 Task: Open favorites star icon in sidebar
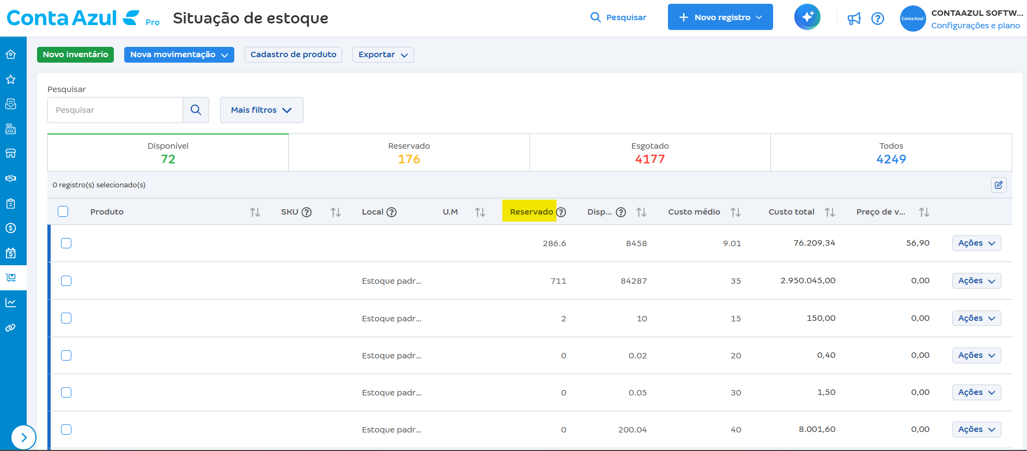pos(11,80)
